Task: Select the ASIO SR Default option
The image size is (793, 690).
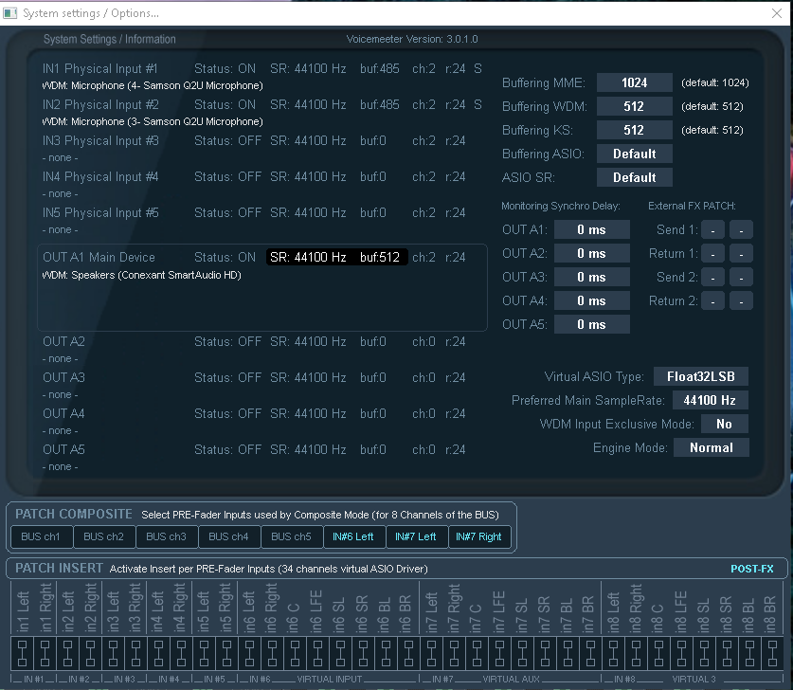Action: [634, 176]
